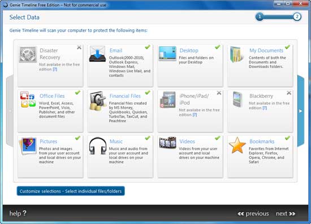Click the Bookmarks description listing browsers
Viewport: 311px width, 224px height.
(x=269, y=155)
